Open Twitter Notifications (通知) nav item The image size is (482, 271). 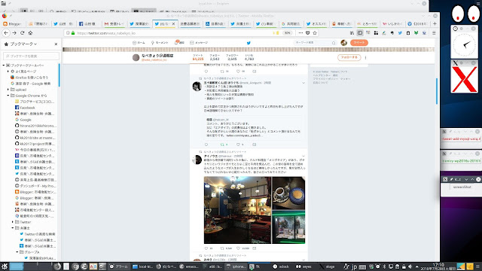pos(179,42)
